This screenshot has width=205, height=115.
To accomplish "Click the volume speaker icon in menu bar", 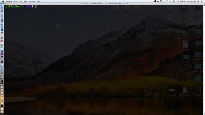I will 174,1.
